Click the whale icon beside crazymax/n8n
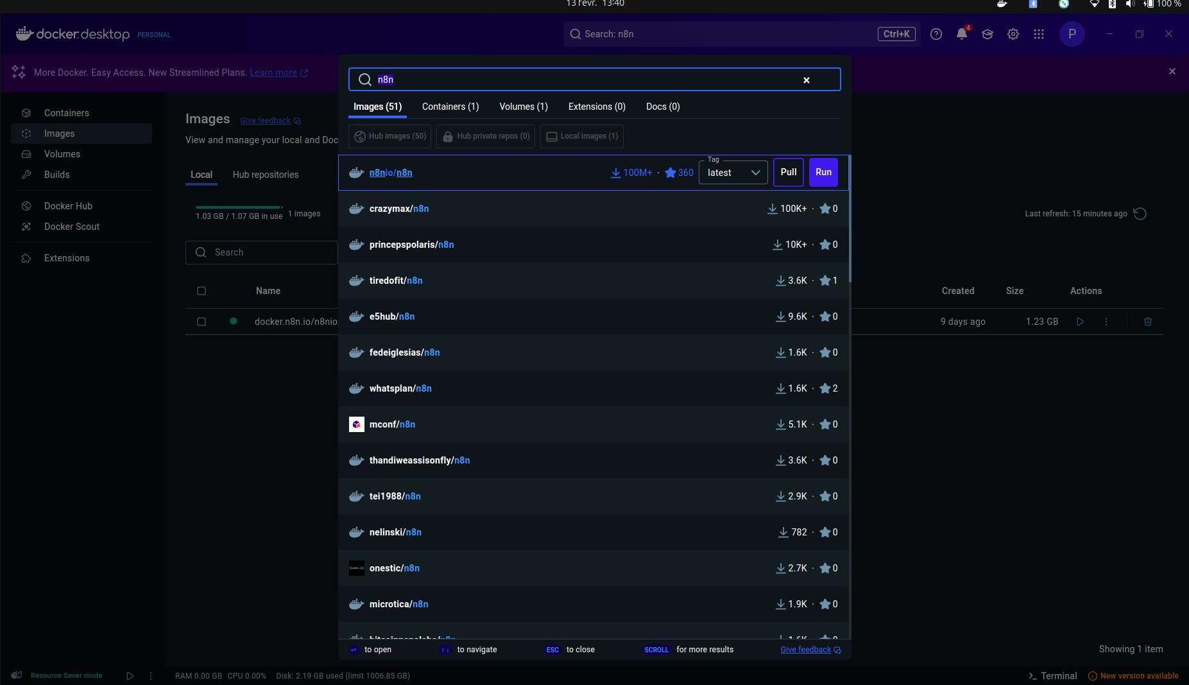Viewport: 1189px width, 685px height. tap(357, 209)
